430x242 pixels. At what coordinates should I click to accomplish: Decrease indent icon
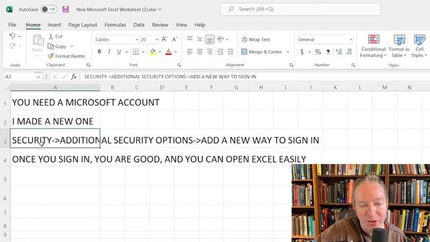(220, 52)
